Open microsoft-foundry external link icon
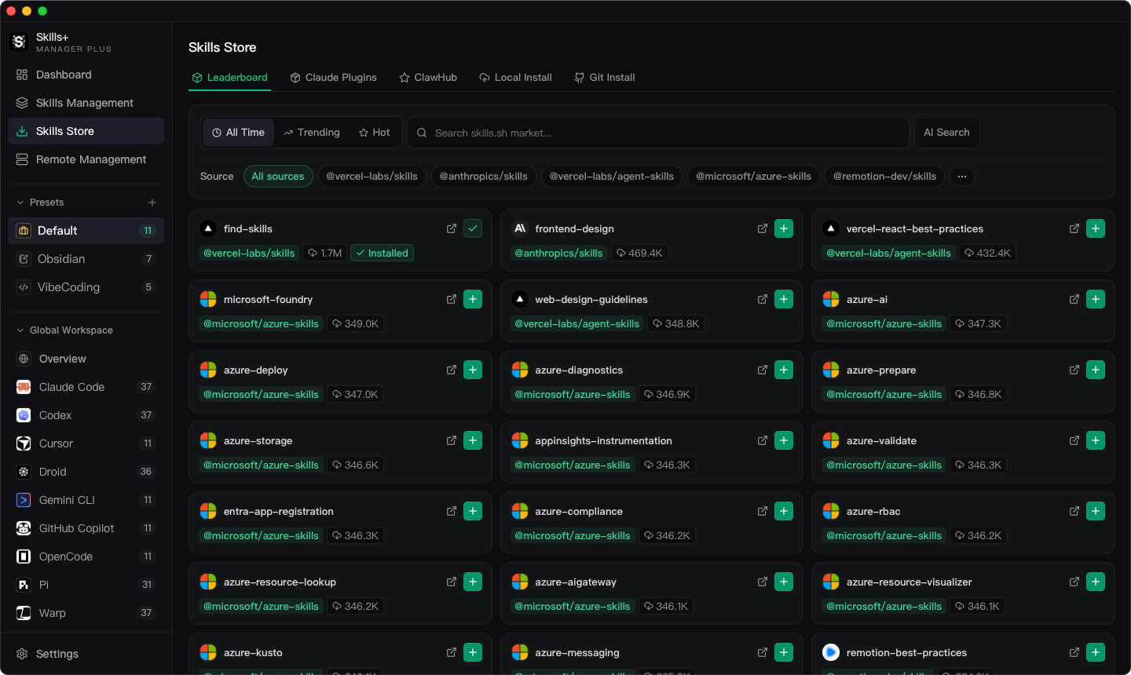Viewport: 1131px width, 675px height. click(x=452, y=299)
